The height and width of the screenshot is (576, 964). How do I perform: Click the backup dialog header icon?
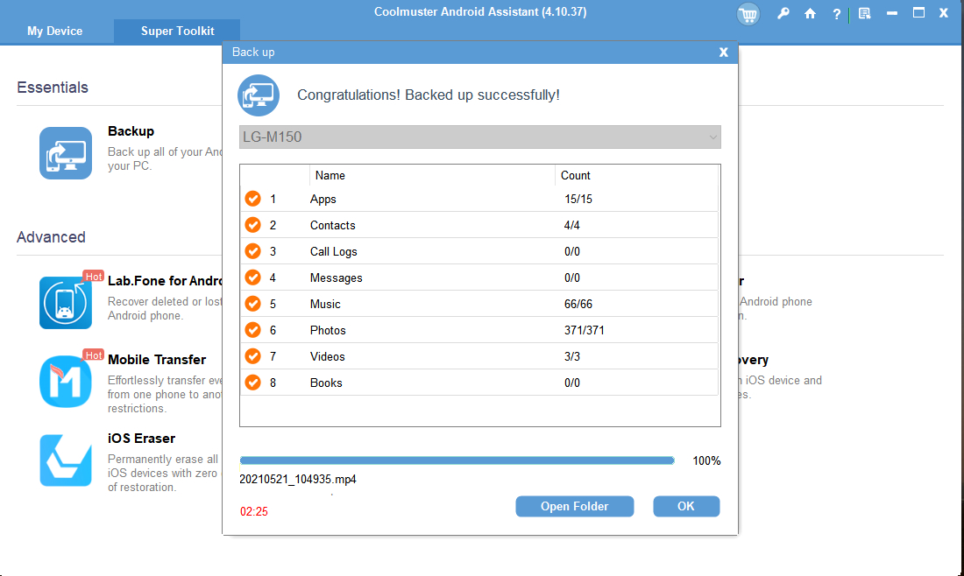259,95
